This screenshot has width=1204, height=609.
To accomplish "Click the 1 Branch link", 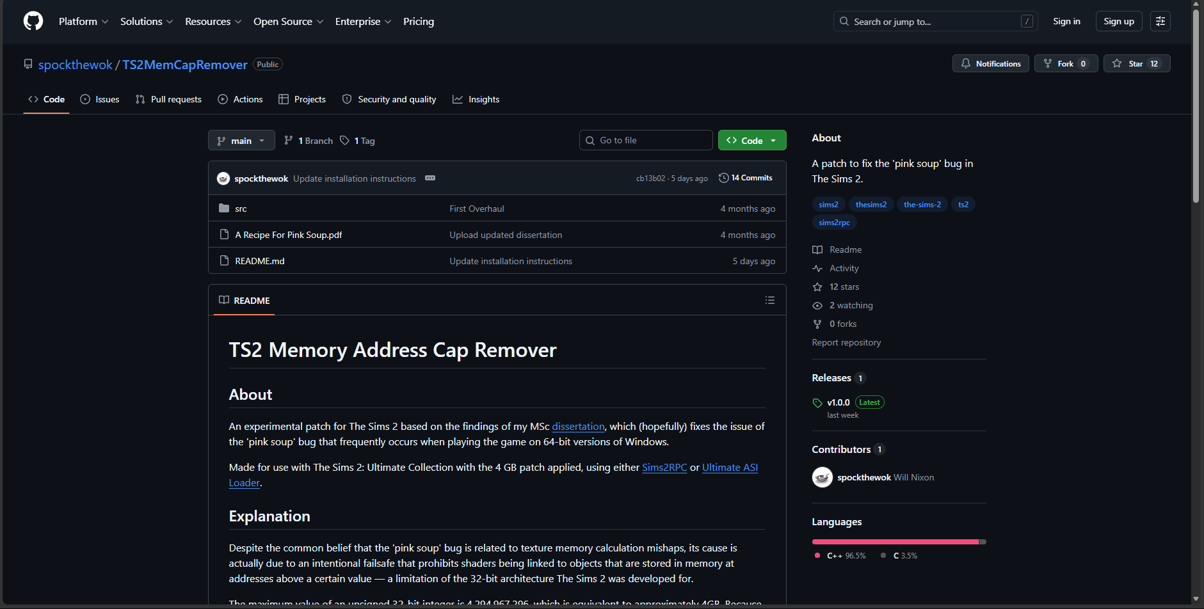I will click(309, 141).
